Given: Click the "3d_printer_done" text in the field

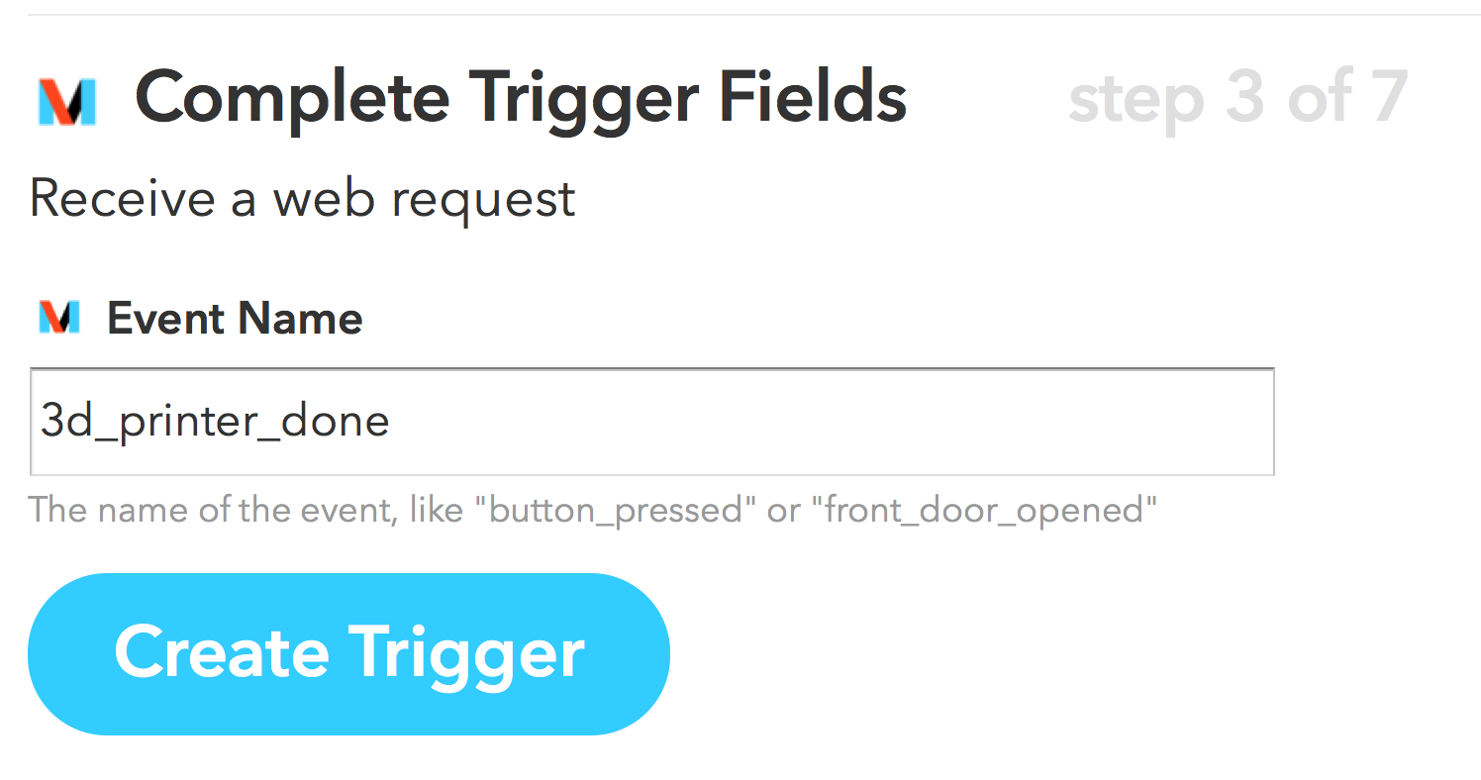Looking at the screenshot, I should [x=215, y=423].
